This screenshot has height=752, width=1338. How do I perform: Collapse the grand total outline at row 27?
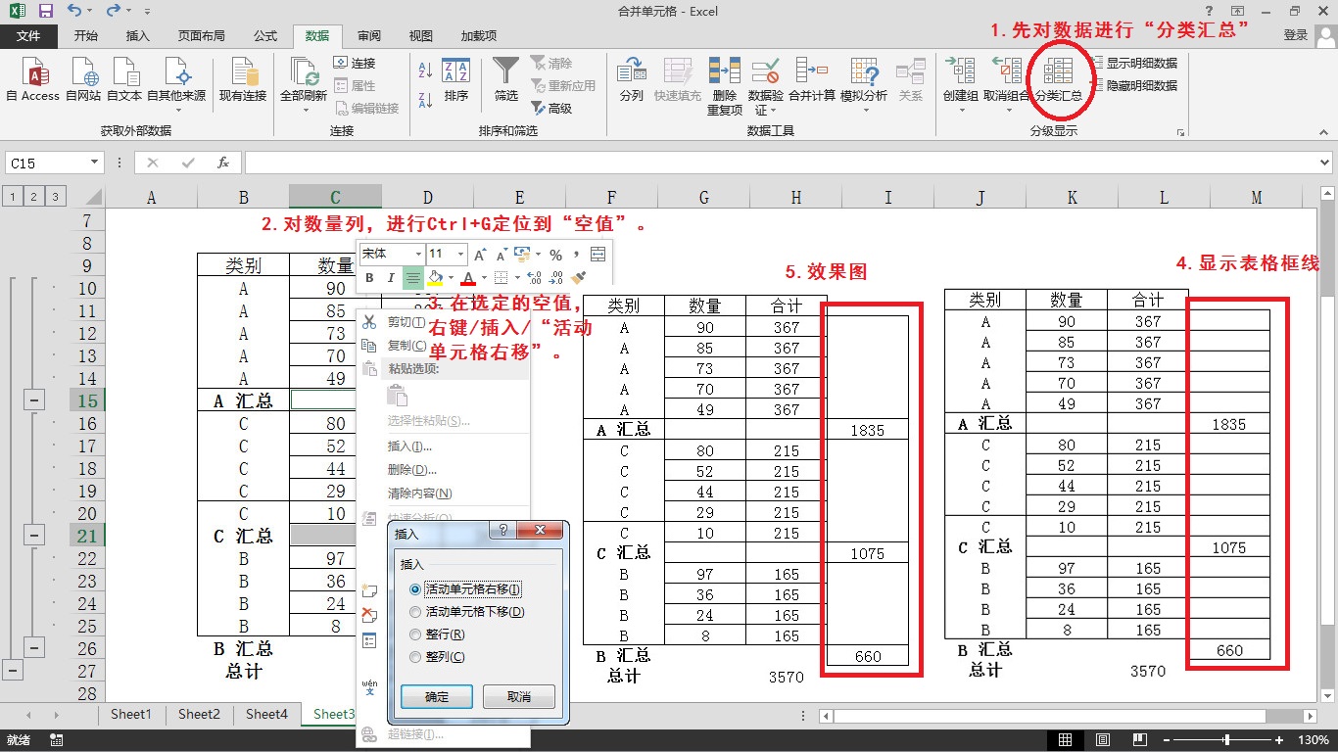12,671
